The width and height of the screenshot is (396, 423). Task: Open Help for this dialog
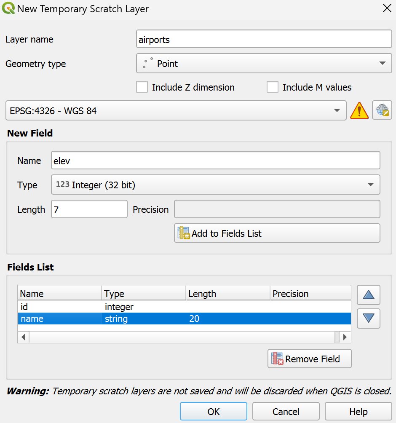(358, 412)
